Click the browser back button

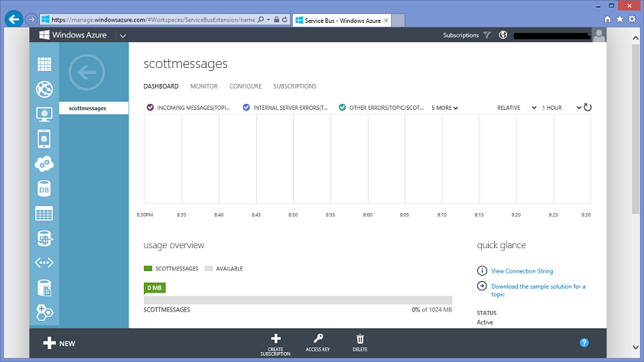click(14, 19)
